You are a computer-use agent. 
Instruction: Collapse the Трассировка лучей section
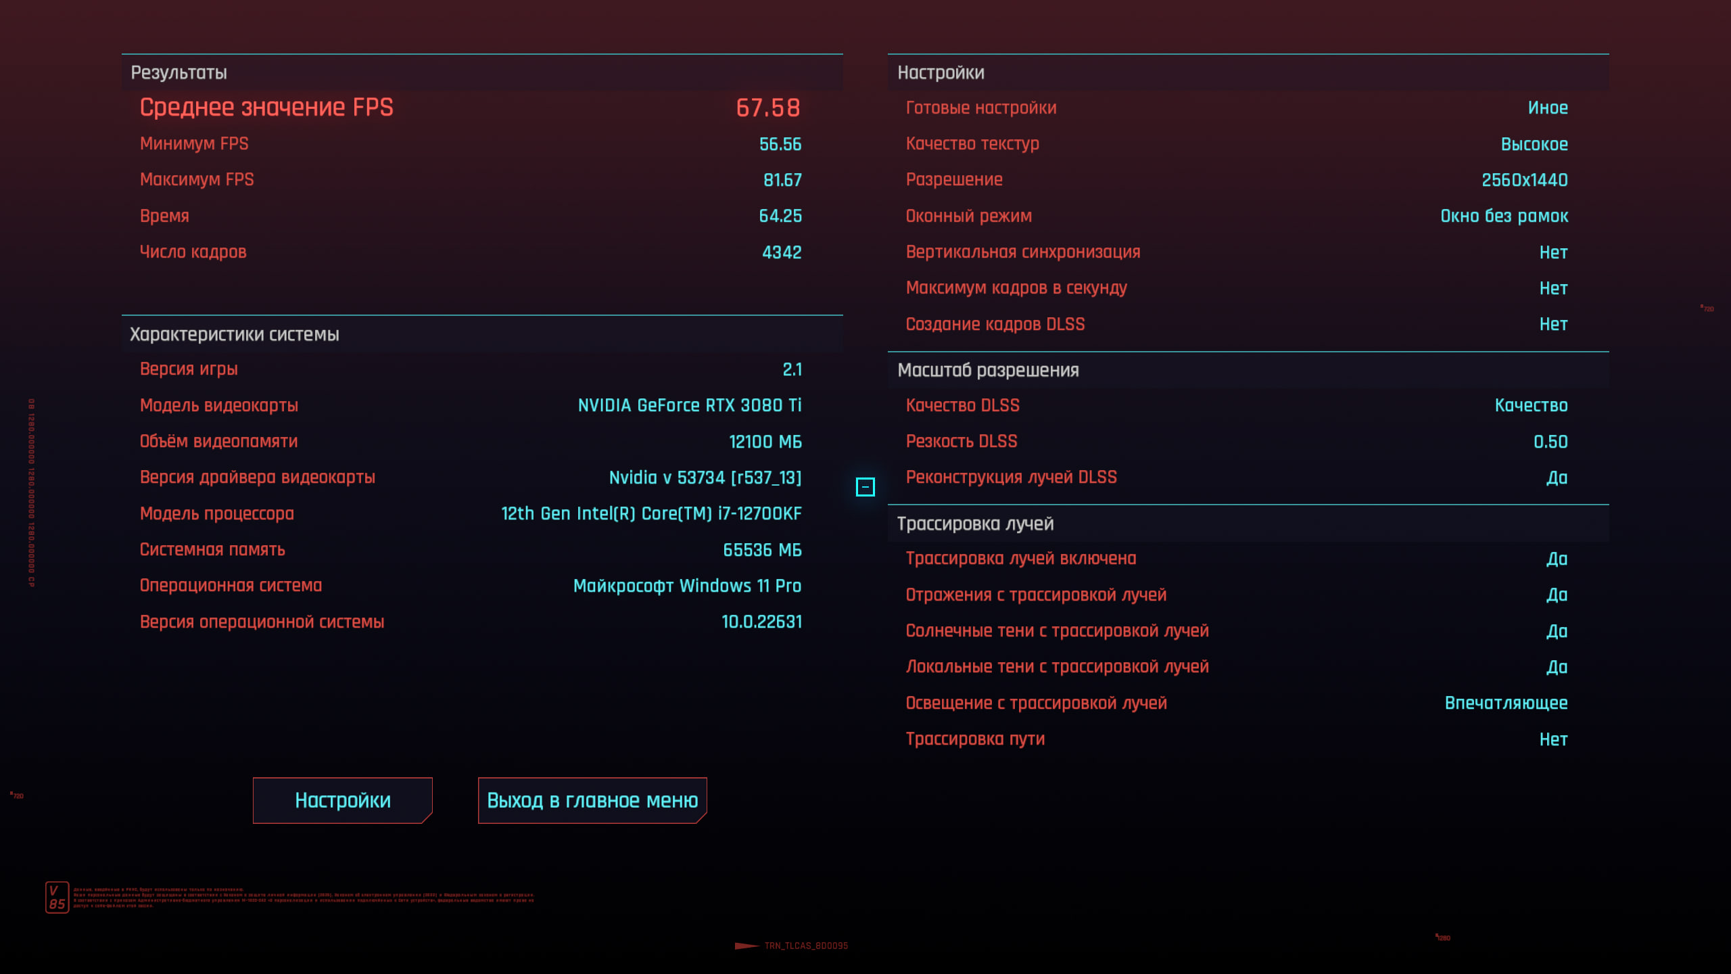point(975,524)
